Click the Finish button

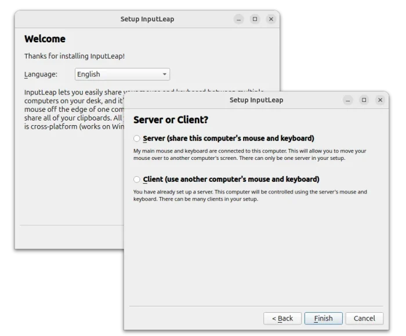click(x=324, y=318)
